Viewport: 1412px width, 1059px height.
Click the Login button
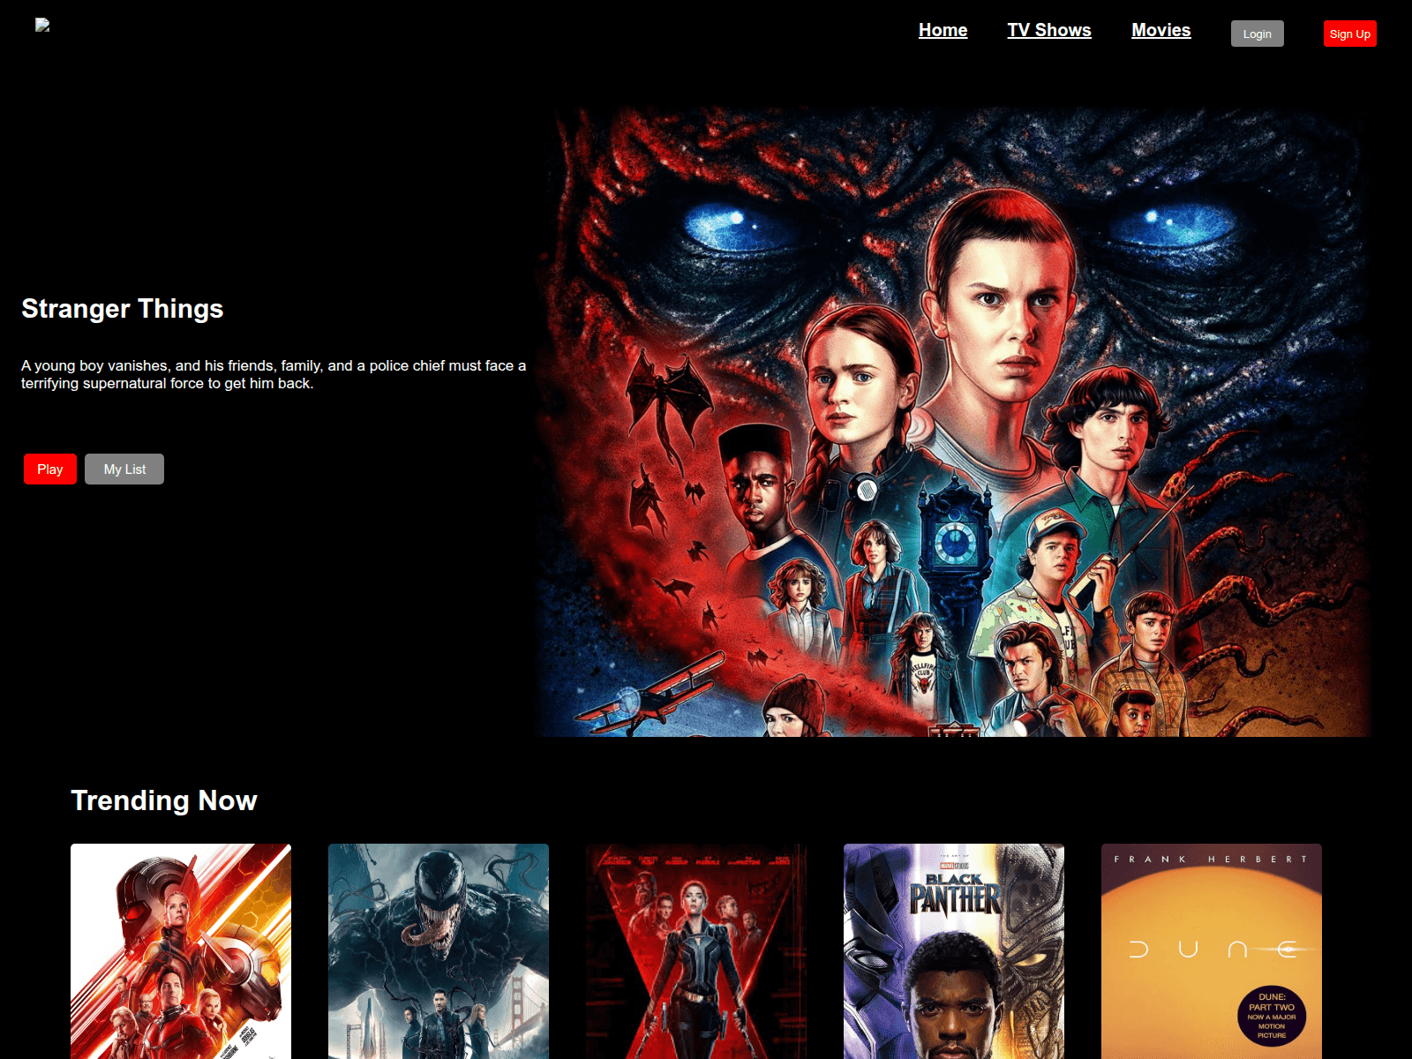click(1258, 34)
